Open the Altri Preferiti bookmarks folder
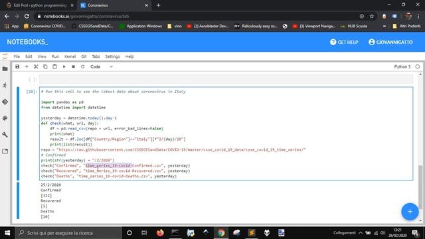Image resolution: width=425 pixels, height=239 pixels. pos(406,26)
